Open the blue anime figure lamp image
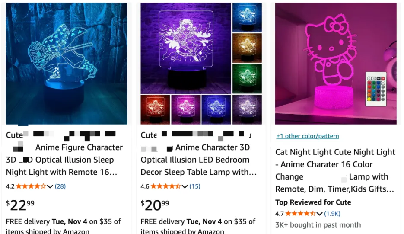Screen dimensions: 404x234 tap(67, 64)
